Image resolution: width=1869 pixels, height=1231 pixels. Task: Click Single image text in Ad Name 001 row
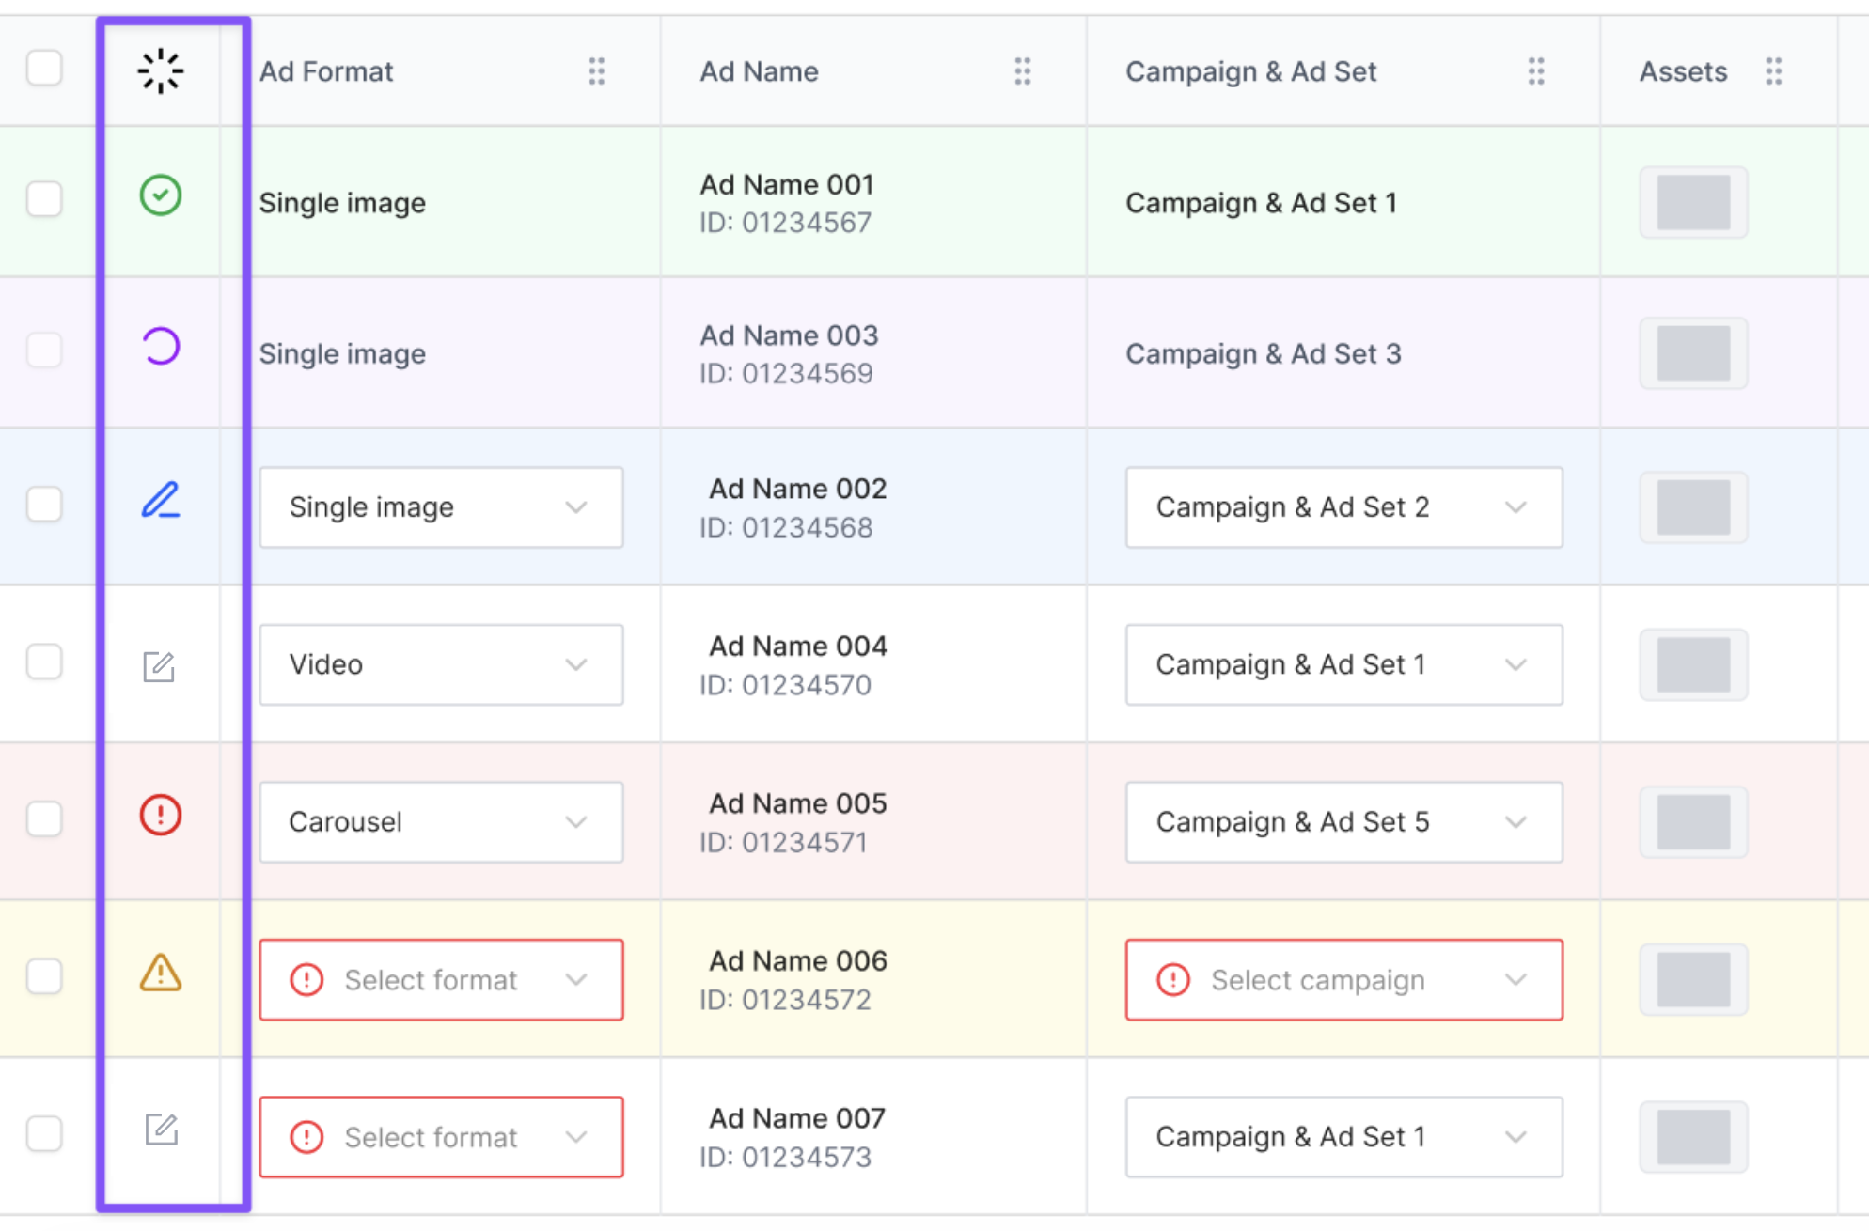tap(342, 203)
